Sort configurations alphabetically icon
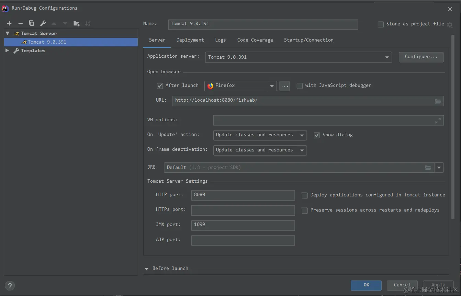 click(x=88, y=23)
